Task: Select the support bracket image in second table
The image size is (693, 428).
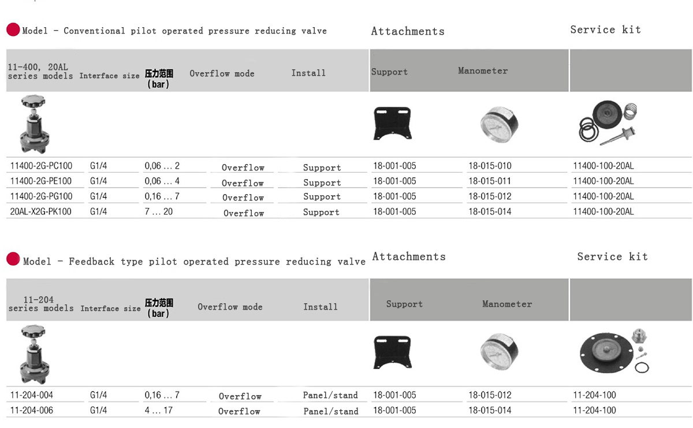Action: tap(392, 352)
